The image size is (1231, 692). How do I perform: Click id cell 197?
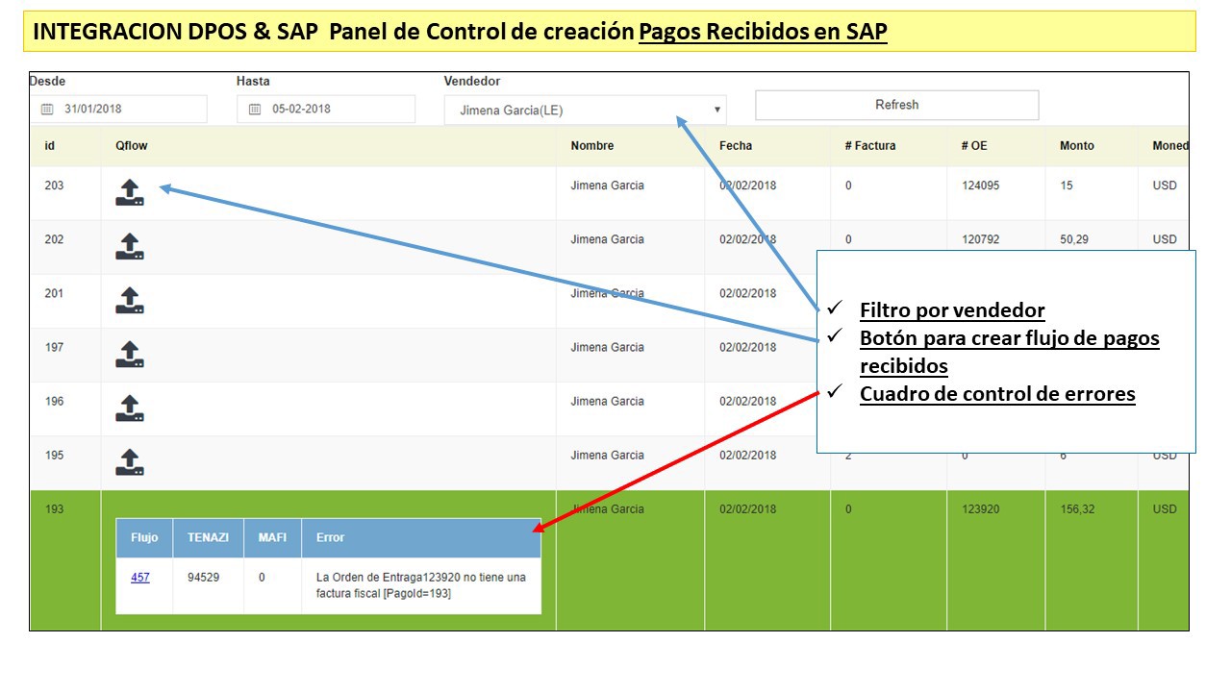(x=54, y=347)
